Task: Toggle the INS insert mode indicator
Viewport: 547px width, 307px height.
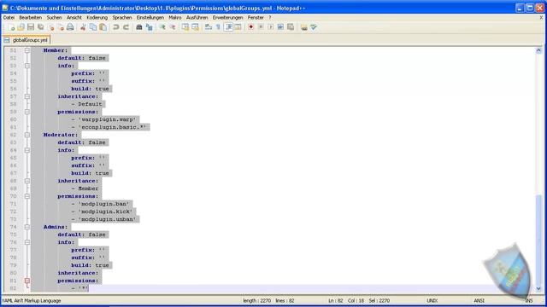Action: click(x=529, y=301)
